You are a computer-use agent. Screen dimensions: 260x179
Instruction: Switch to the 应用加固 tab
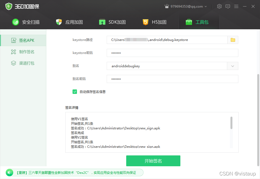point(69,22)
